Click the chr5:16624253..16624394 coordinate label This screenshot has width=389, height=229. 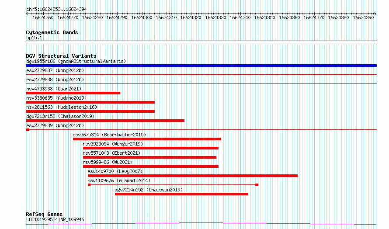(x=56, y=9)
